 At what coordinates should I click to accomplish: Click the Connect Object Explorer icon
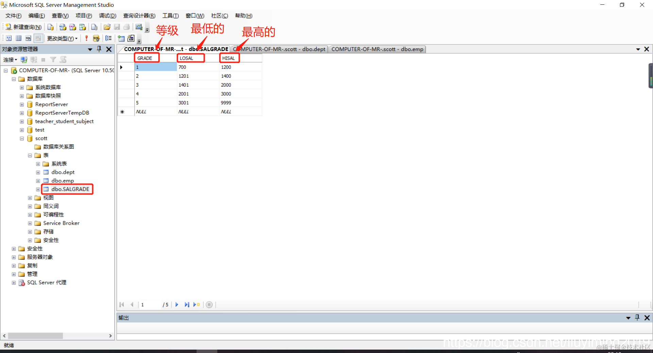point(24,60)
